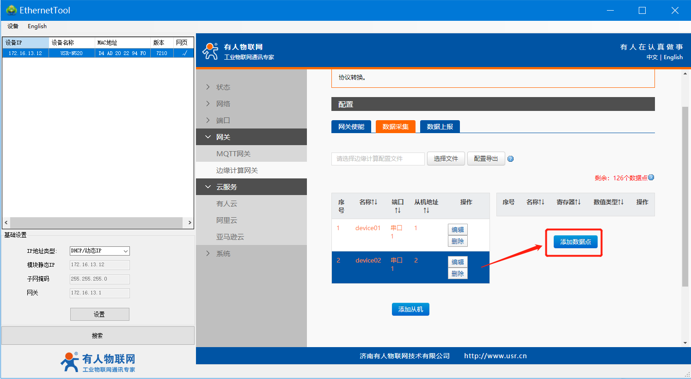Click the web page vertical scrollbar

[685, 194]
